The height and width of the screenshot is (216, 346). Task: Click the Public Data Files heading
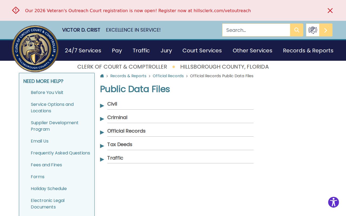[135, 89]
